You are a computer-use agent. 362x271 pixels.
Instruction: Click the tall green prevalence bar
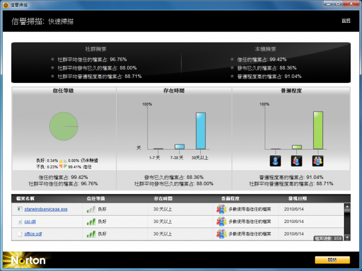(x=318, y=130)
